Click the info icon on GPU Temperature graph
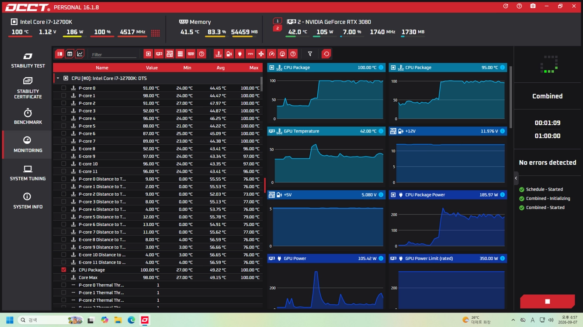This screenshot has height=327, width=583. click(381, 131)
